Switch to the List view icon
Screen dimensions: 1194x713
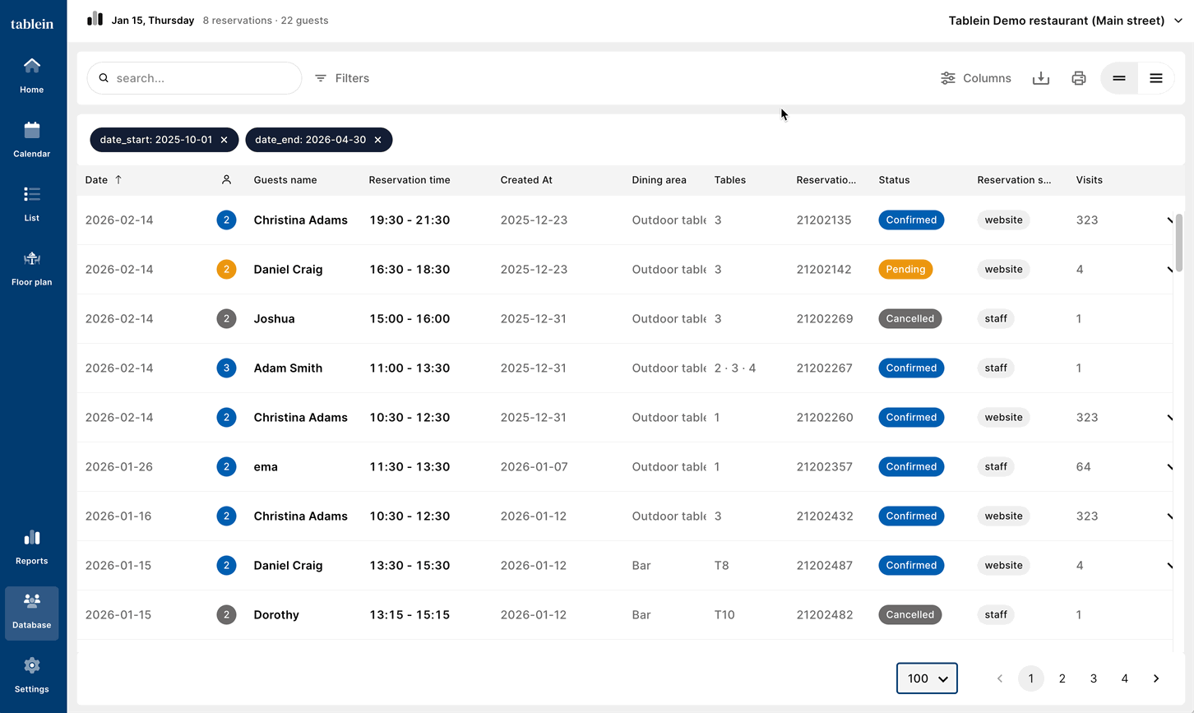coord(31,202)
